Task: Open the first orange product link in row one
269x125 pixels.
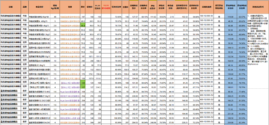Action: point(70,17)
